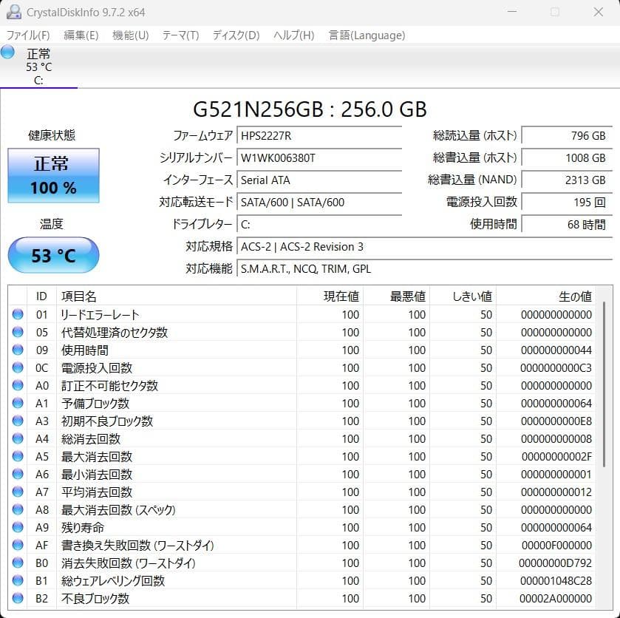This screenshot has width=620, height=618.
Task: Click the status icon for 訂正不可能セクタ数
Action: click(17, 385)
